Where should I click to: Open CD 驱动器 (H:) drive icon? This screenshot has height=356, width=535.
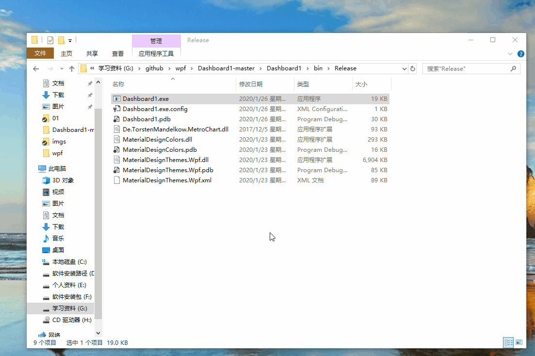tap(46, 320)
